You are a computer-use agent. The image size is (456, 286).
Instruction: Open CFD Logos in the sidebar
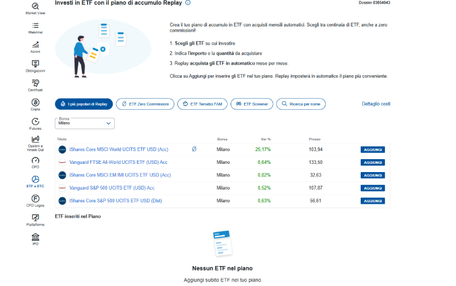[35, 201]
